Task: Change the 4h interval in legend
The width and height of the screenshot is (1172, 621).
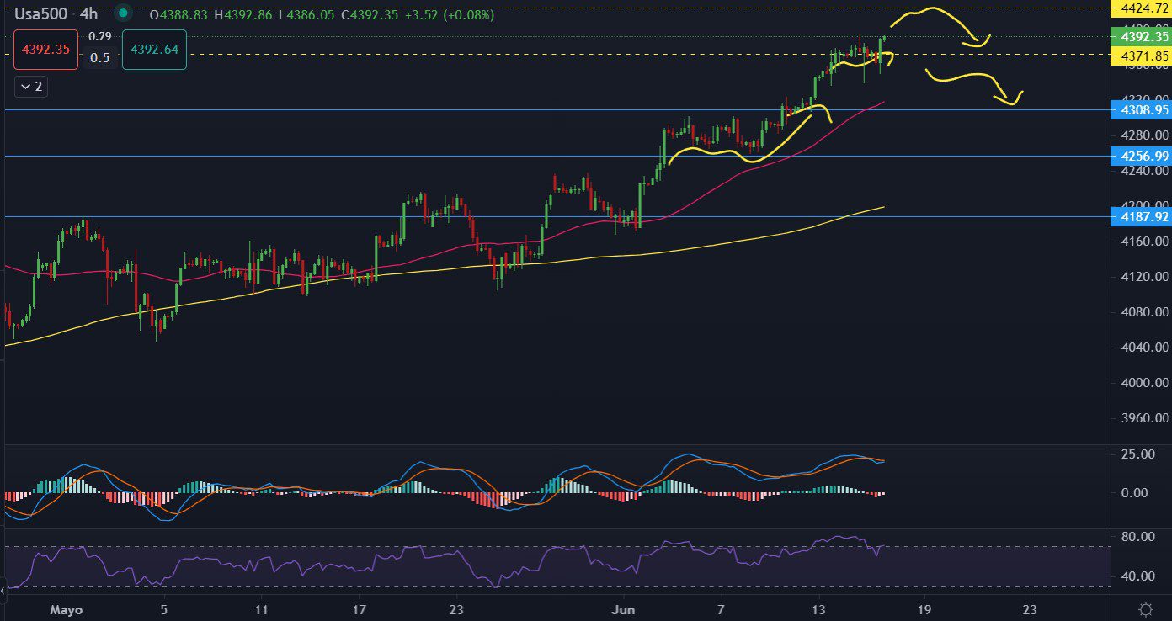Action: (88, 13)
